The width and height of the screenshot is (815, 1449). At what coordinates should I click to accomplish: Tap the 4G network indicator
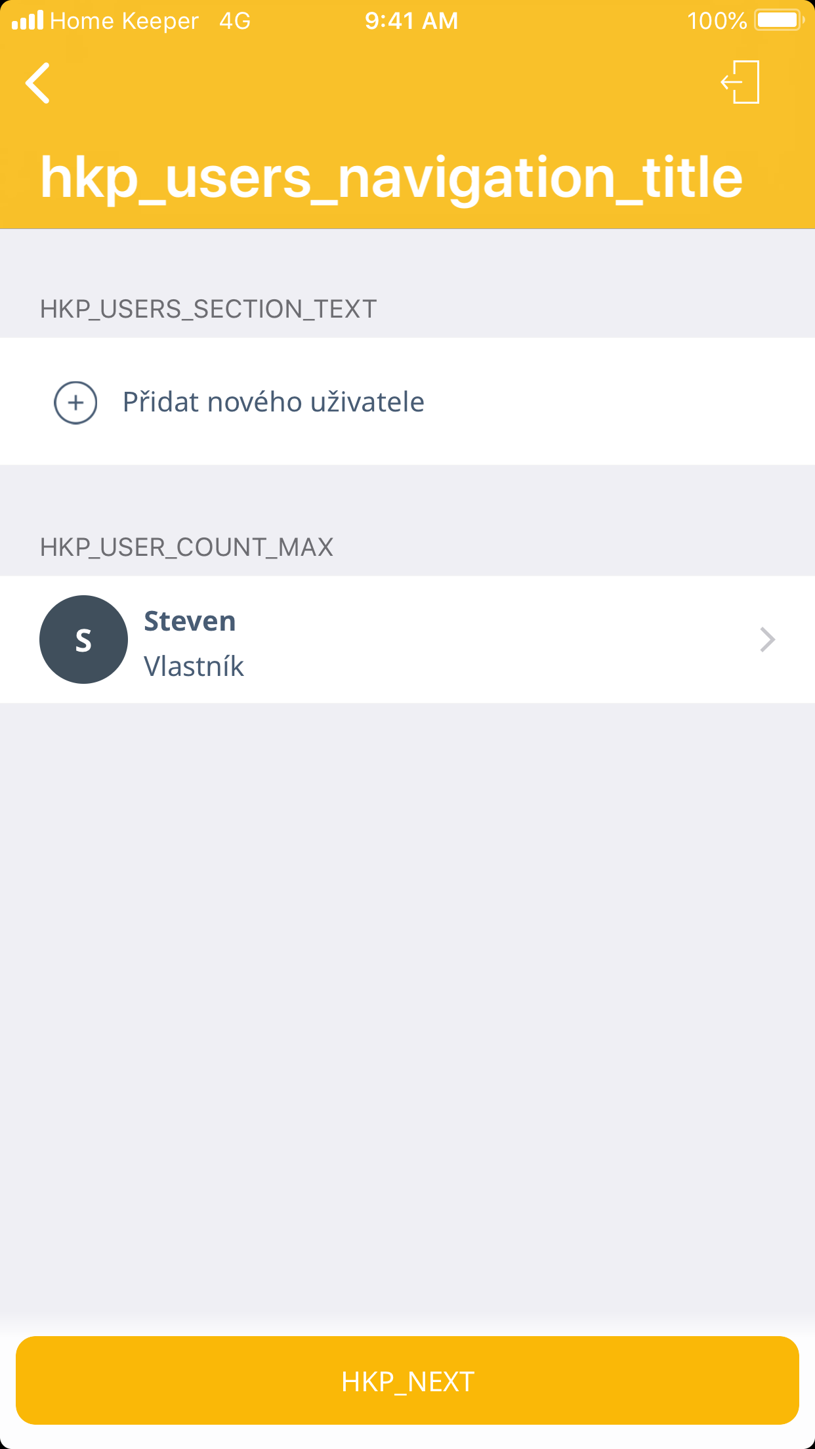point(235,21)
